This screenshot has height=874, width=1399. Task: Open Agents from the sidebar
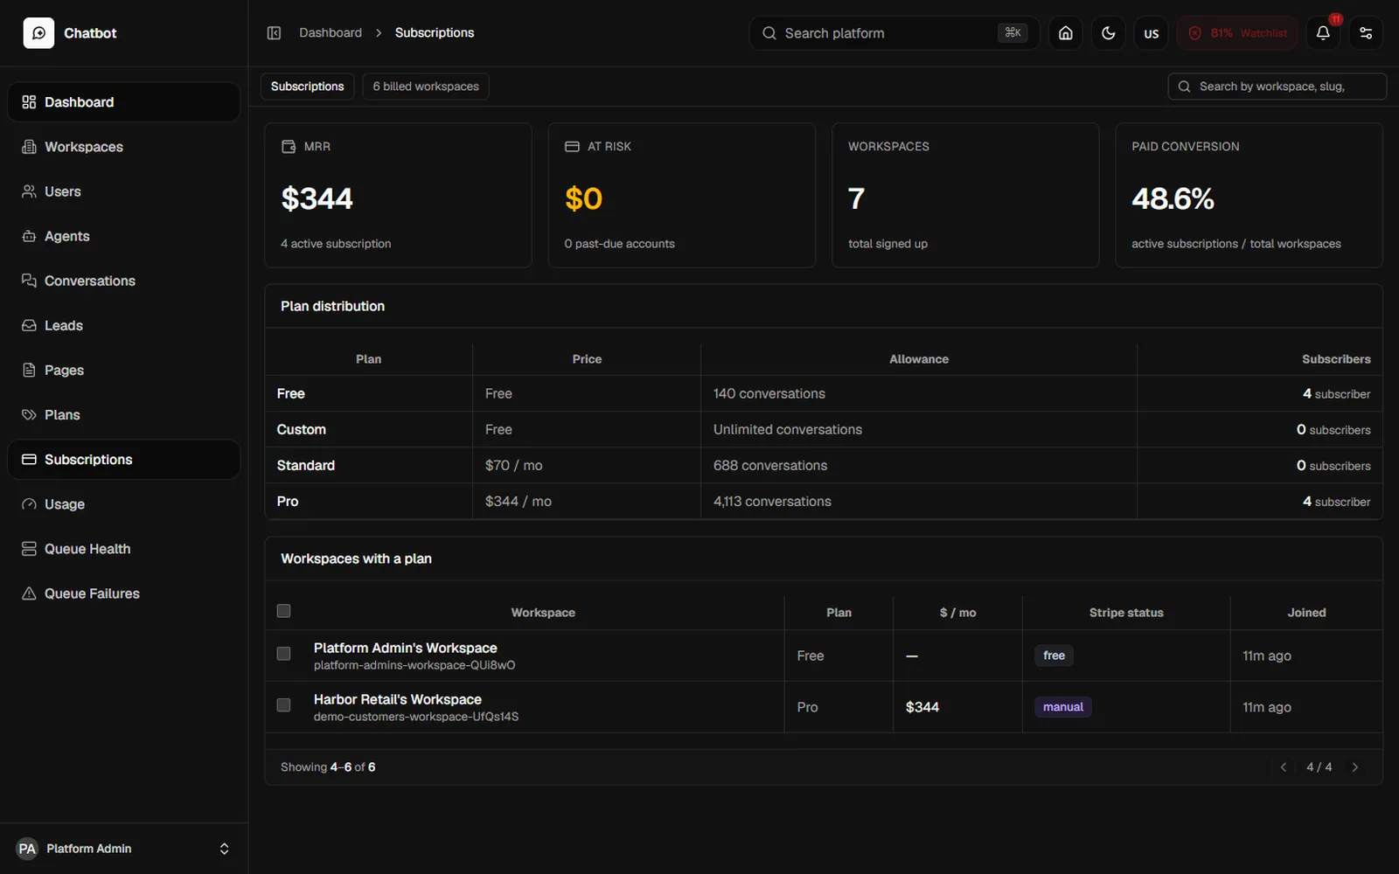click(123, 236)
